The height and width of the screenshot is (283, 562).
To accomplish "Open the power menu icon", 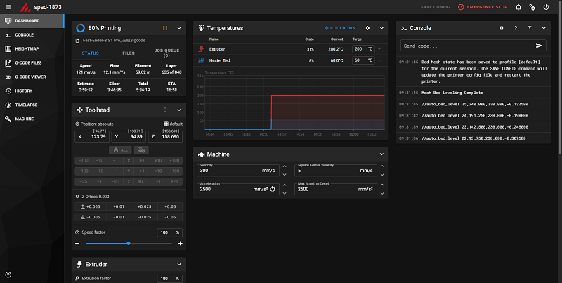I will click(547, 7).
